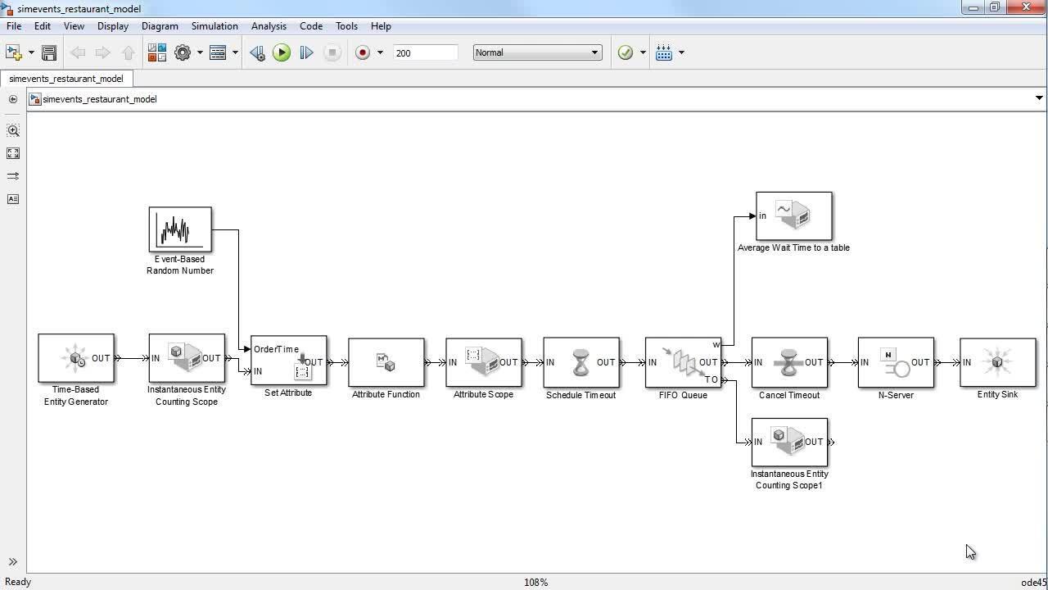
Task: Expand the breadcrumb bar dropdown arrow
Action: pos(1039,98)
